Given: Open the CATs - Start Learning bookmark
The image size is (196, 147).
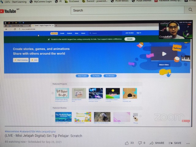Looking at the screenshot, I should (x=14, y=2).
